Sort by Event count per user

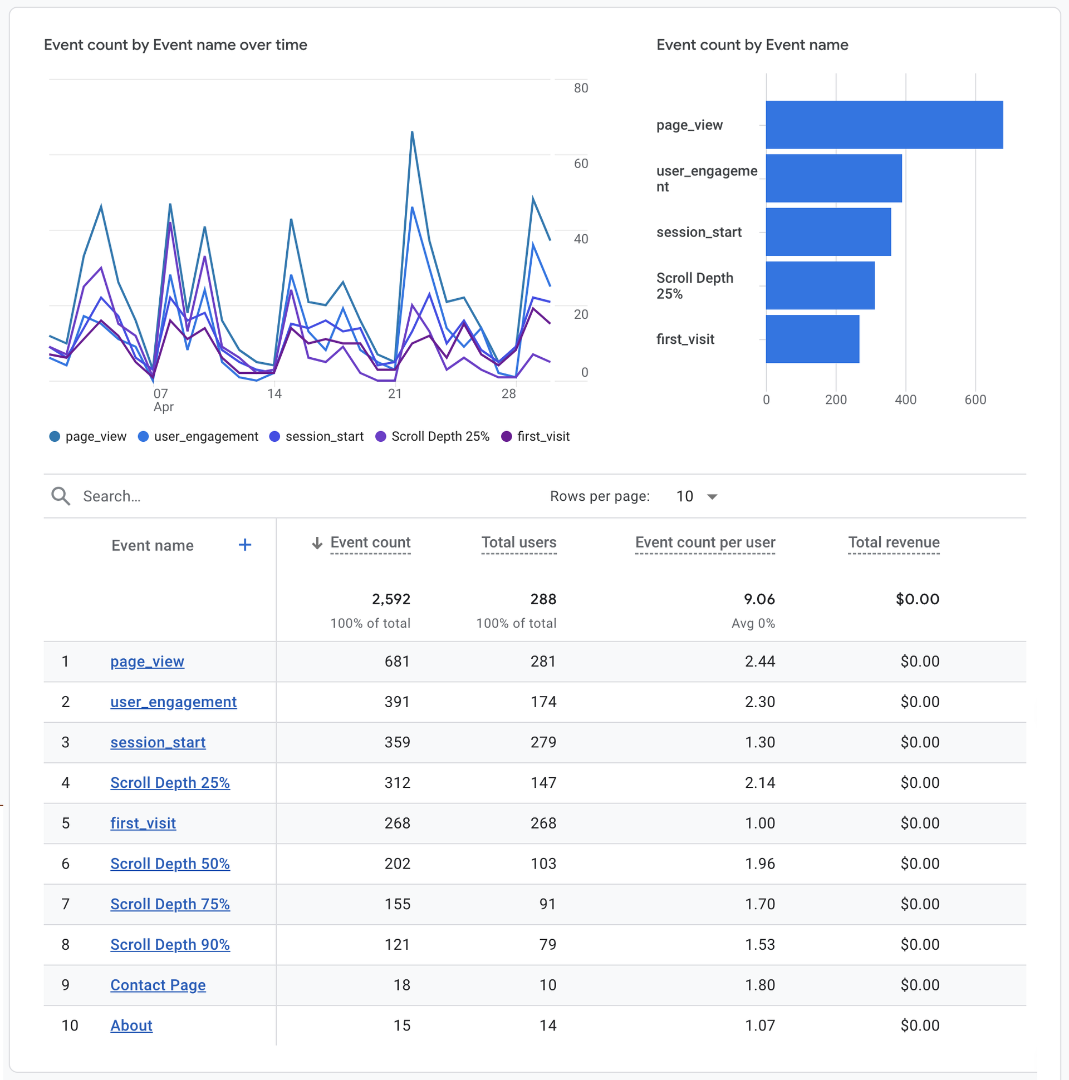pyautogui.click(x=705, y=543)
